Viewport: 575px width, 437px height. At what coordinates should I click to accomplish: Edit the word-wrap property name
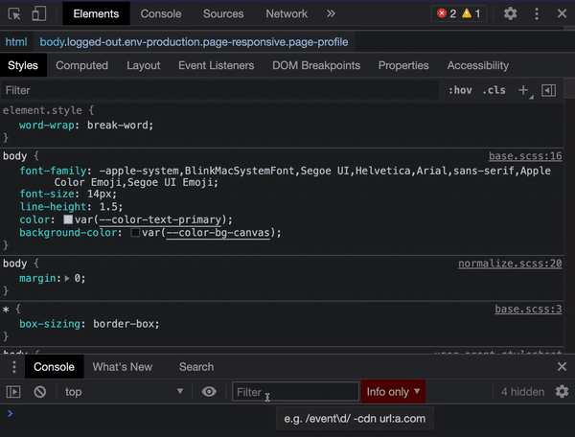[x=47, y=125]
